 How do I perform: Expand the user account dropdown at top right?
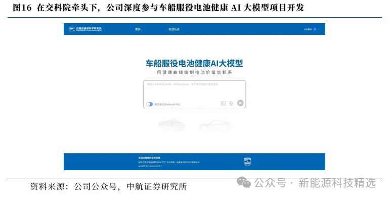pyautogui.click(x=319, y=29)
